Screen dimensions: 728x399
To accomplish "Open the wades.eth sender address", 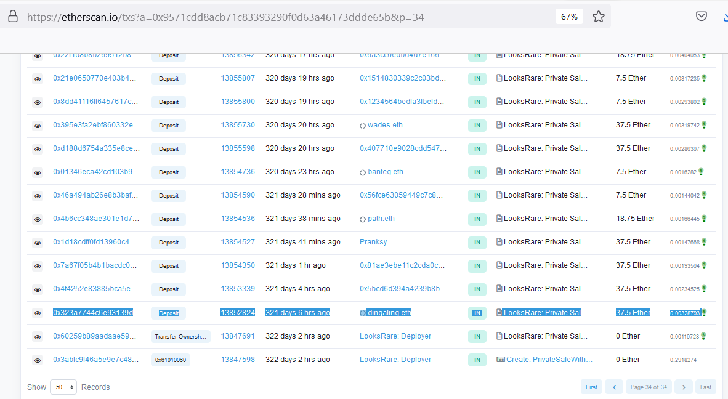I will tap(385, 125).
